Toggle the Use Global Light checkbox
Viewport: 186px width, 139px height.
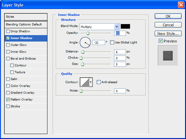click(x=112, y=42)
